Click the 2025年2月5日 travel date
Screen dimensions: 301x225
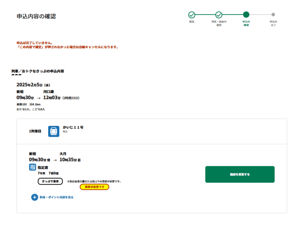point(33,84)
